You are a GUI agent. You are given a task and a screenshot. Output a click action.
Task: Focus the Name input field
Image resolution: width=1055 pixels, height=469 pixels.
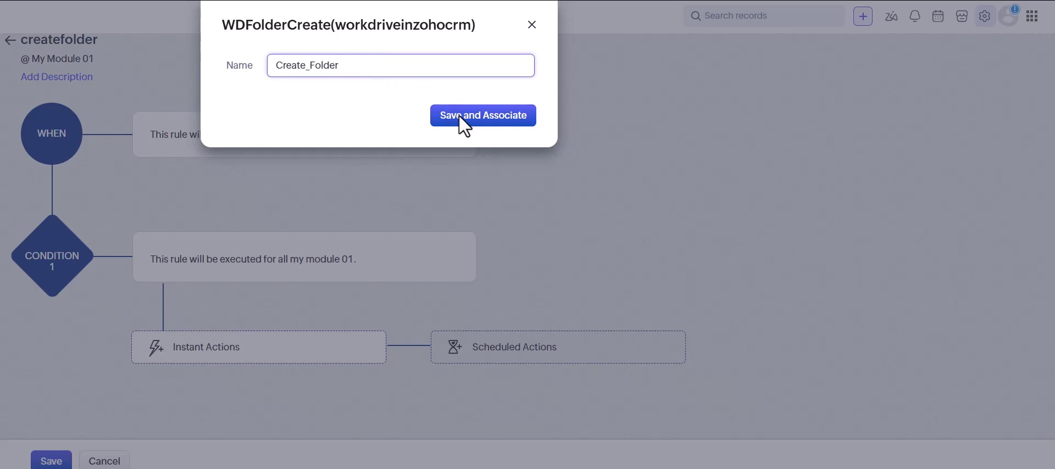point(401,66)
